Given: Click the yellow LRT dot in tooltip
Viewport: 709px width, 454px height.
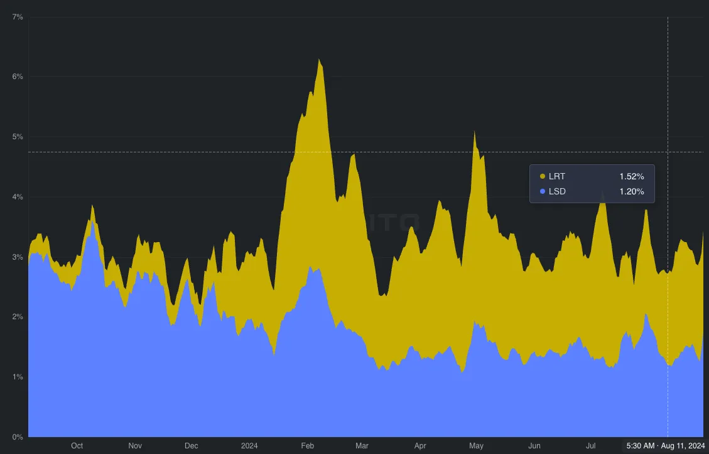Looking at the screenshot, I should [x=543, y=177].
